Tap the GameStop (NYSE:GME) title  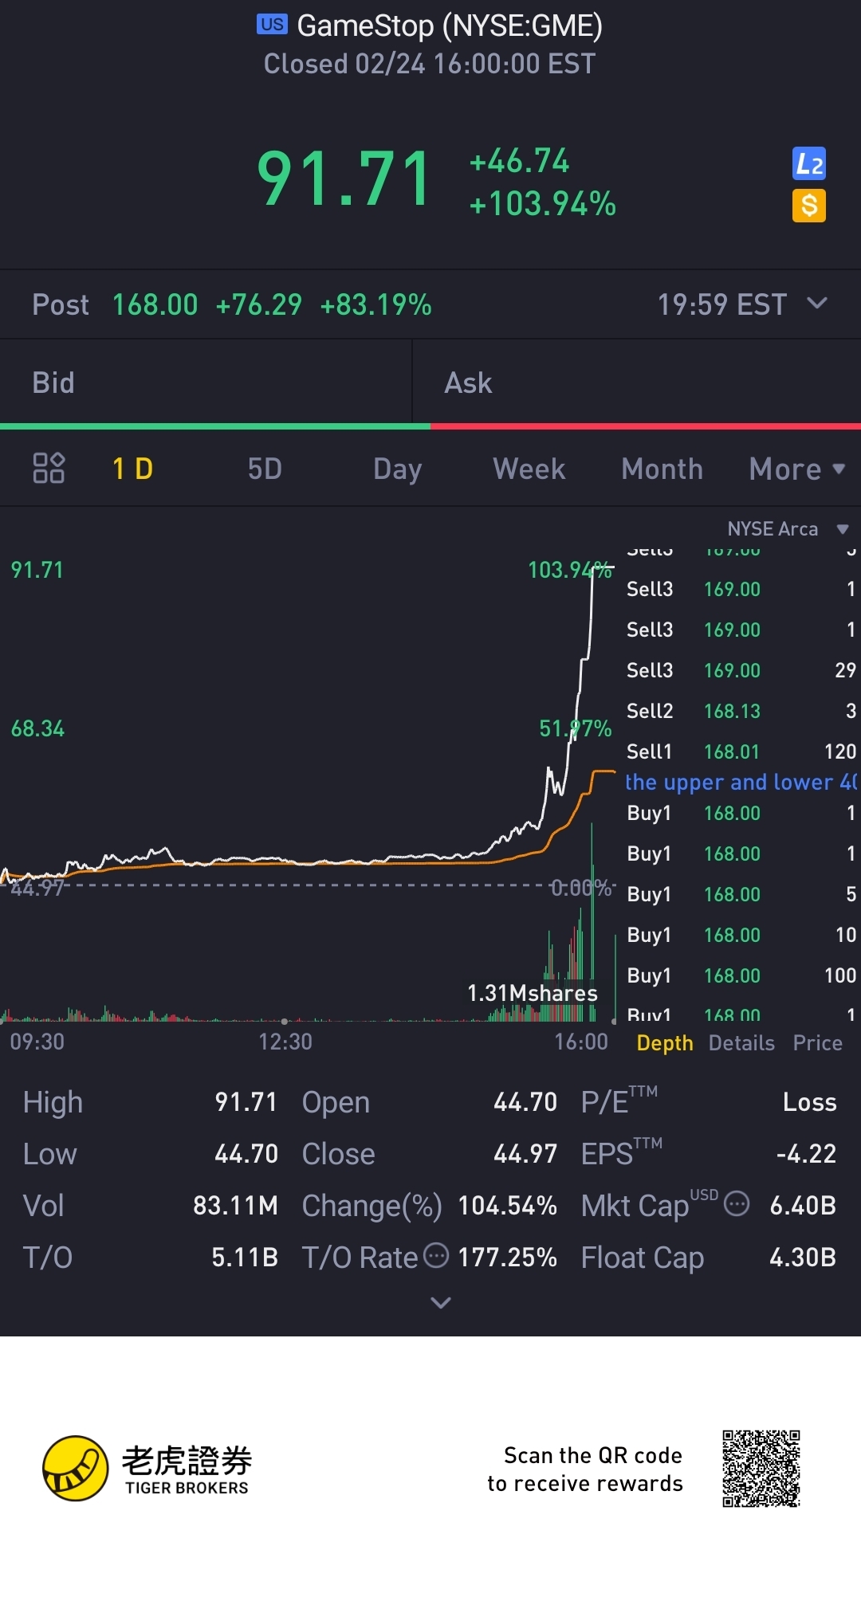tap(450, 26)
